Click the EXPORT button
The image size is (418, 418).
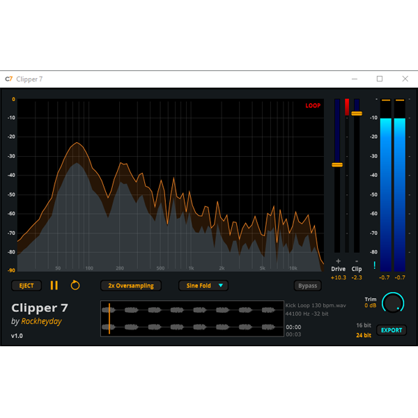click(x=392, y=330)
